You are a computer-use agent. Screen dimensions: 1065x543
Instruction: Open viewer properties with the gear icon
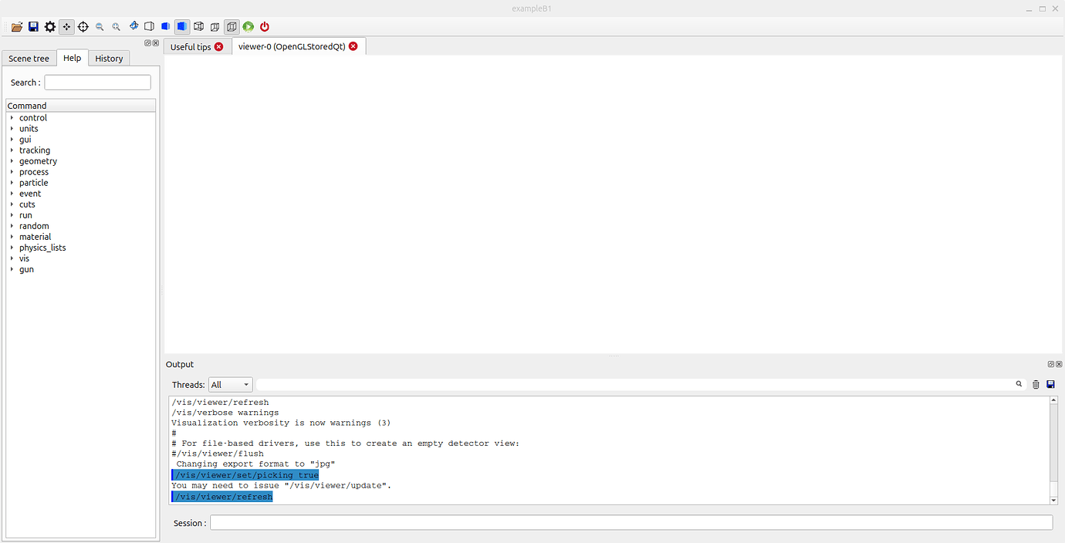tap(49, 26)
